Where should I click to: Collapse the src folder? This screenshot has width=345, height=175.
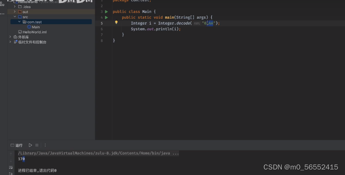15,17
